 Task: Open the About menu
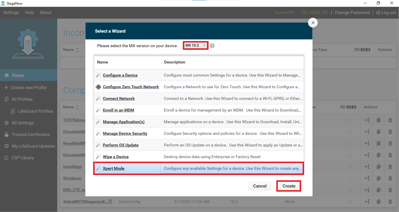click(x=46, y=13)
